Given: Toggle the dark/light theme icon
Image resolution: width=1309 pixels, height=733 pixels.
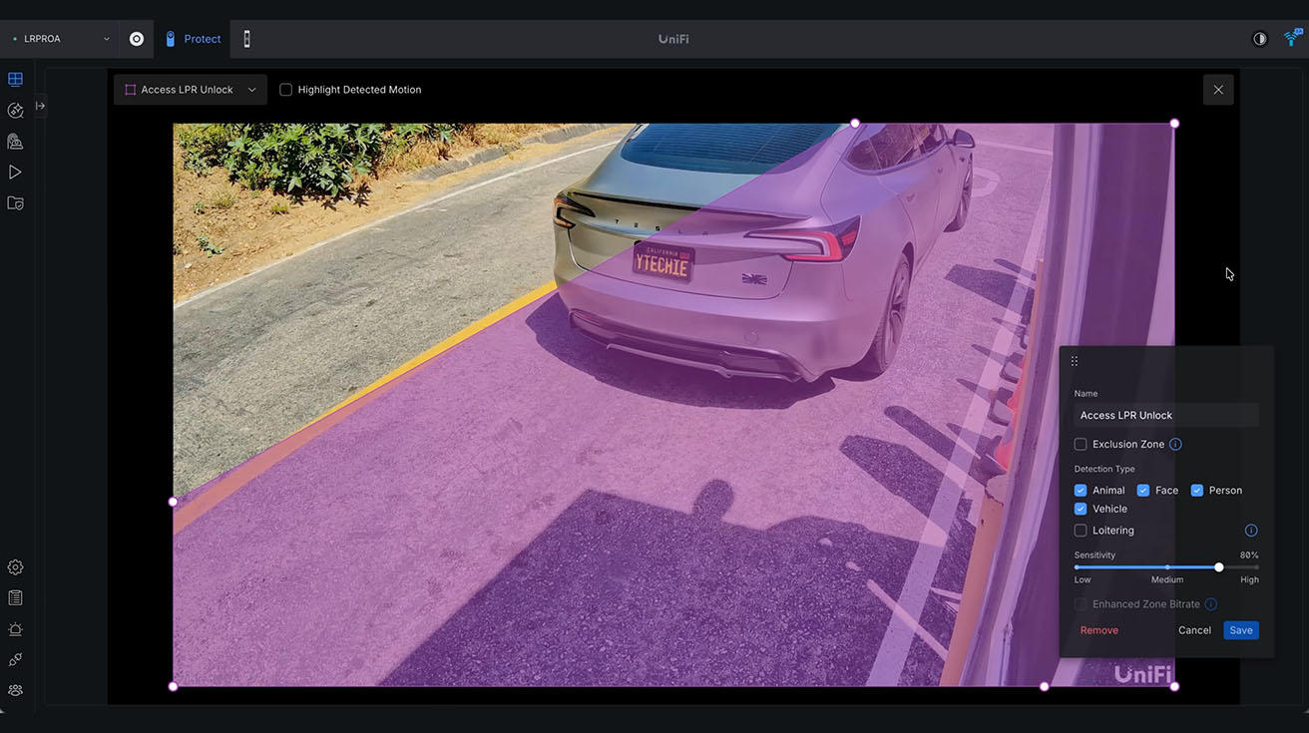Looking at the screenshot, I should (1260, 39).
